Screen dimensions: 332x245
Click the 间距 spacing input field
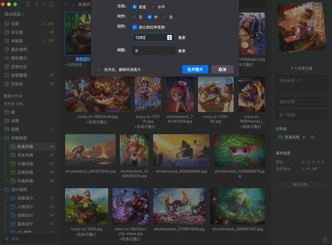tap(154, 51)
